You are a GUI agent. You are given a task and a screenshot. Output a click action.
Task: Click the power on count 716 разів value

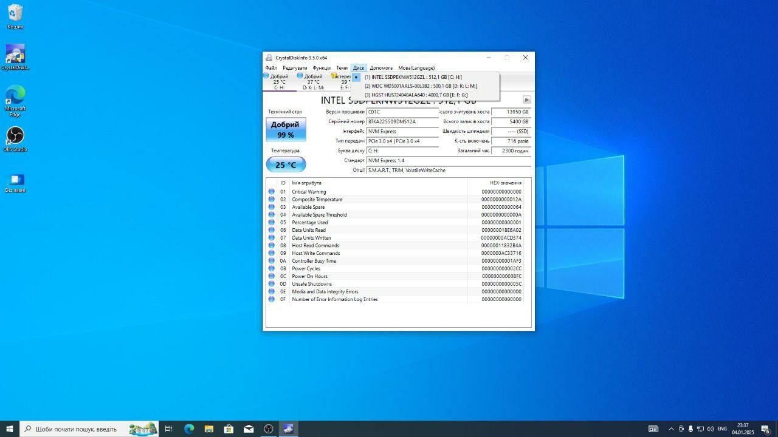pyautogui.click(x=511, y=141)
